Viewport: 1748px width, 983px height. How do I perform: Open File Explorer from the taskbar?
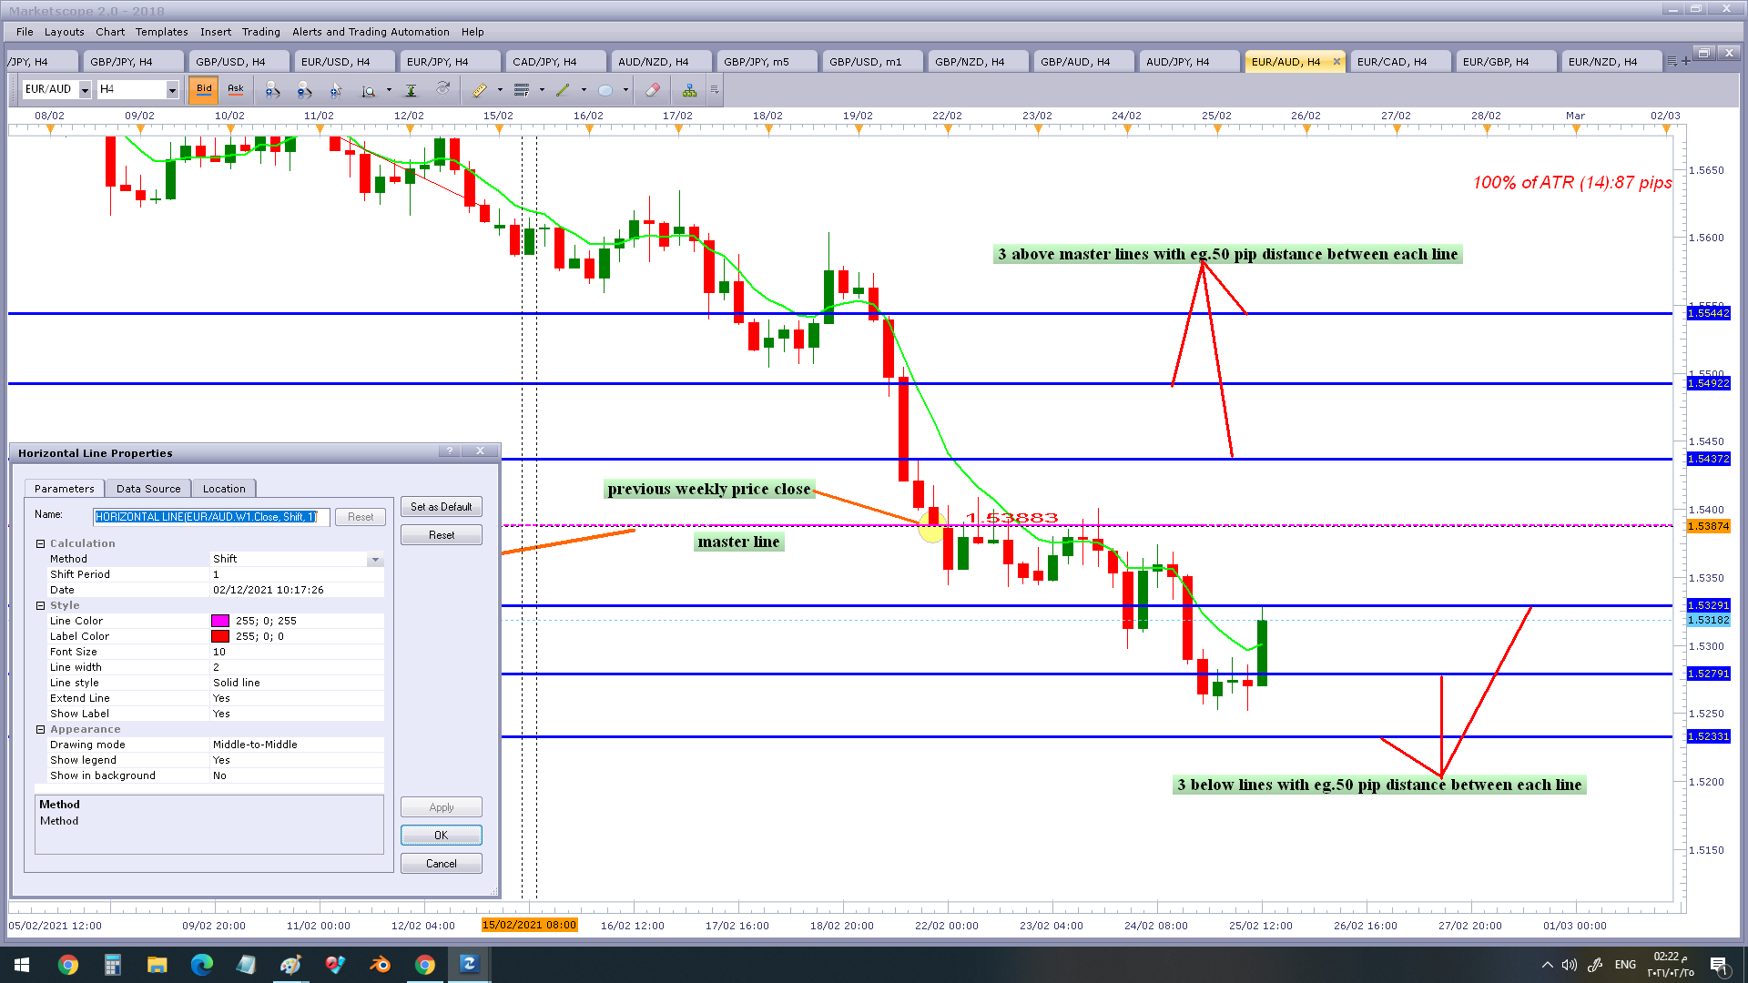[158, 965]
